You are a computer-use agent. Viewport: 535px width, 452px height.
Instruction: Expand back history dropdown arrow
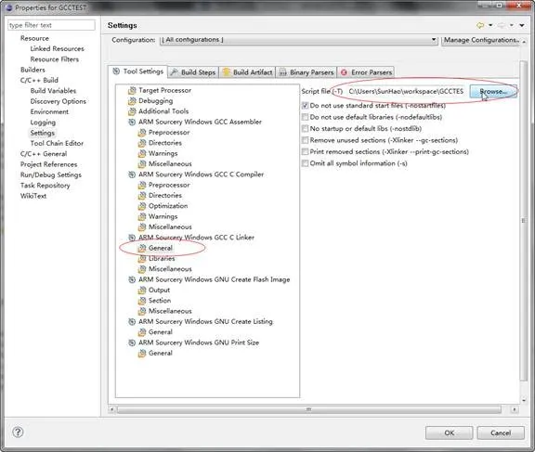click(x=490, y=26)
